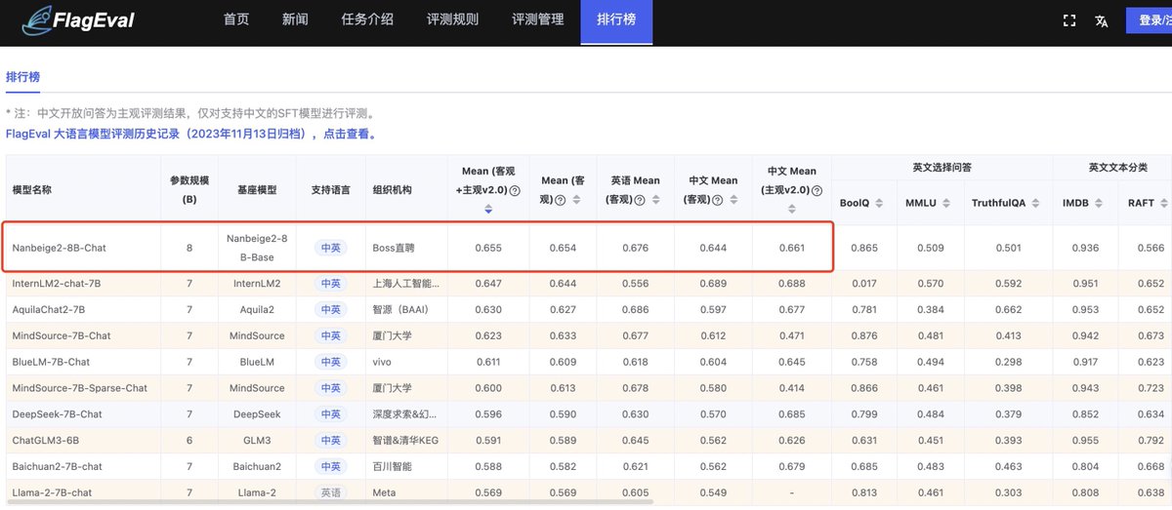Screen dimensions: 1172x510
Task: Click the 基座模型 column header
Action: pyautogui.click(x=257, y=189)
